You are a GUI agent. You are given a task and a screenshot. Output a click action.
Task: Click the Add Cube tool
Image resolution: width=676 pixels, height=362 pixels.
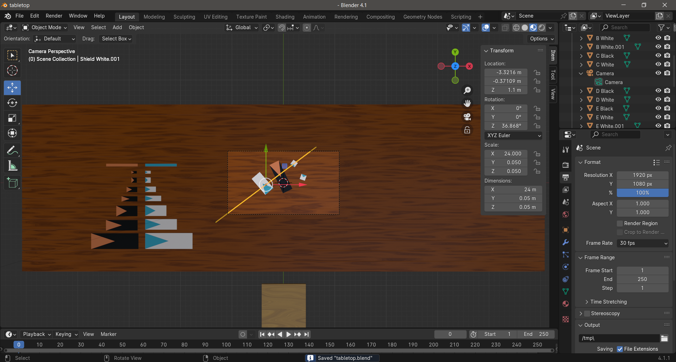click(x=12, y=183)
